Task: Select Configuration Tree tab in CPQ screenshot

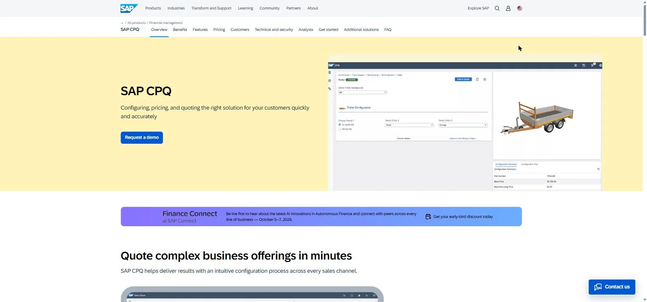Action: (x=529, y=164)
